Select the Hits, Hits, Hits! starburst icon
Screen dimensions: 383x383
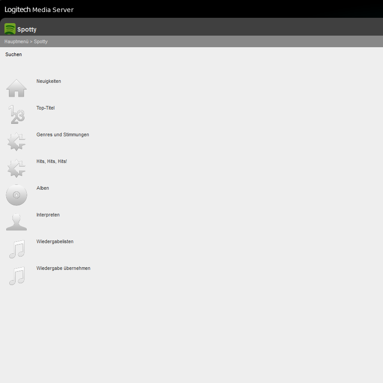coord(16,168)
